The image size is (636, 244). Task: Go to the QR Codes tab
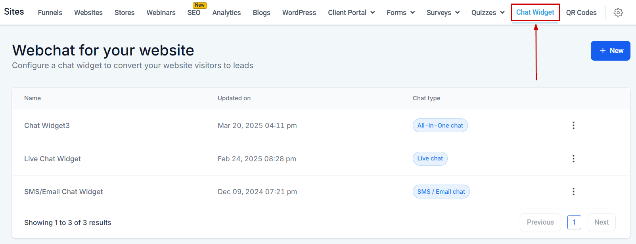tap(581, 13)
